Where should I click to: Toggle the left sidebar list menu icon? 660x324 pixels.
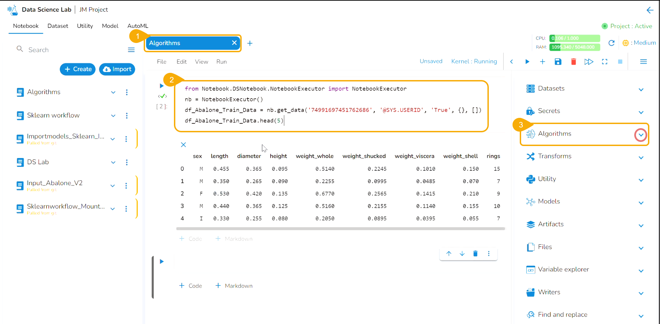[131, 50]
